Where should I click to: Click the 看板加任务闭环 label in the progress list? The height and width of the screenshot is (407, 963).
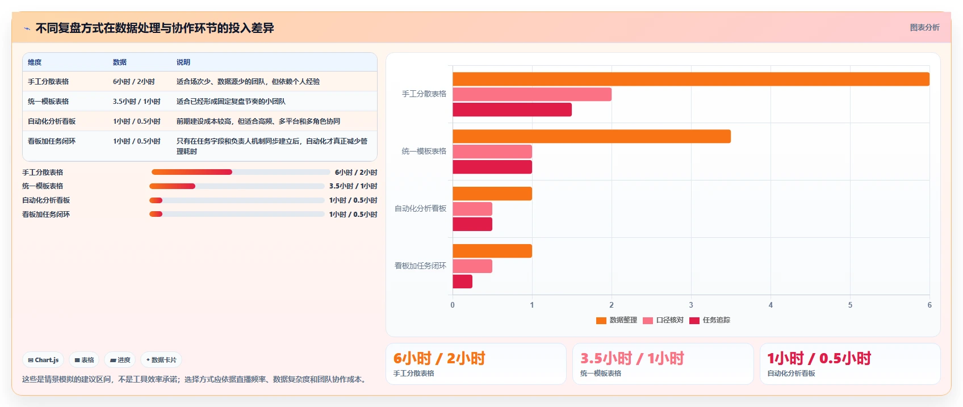(x=46, y=215)
